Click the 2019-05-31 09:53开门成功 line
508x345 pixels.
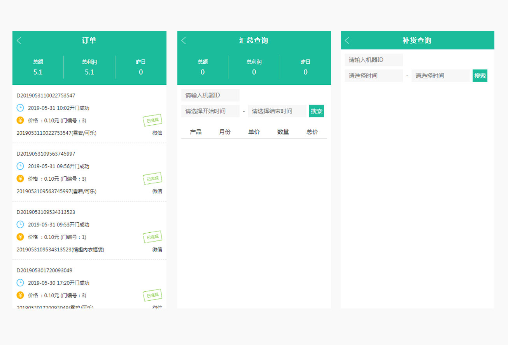tap(59, 225)
